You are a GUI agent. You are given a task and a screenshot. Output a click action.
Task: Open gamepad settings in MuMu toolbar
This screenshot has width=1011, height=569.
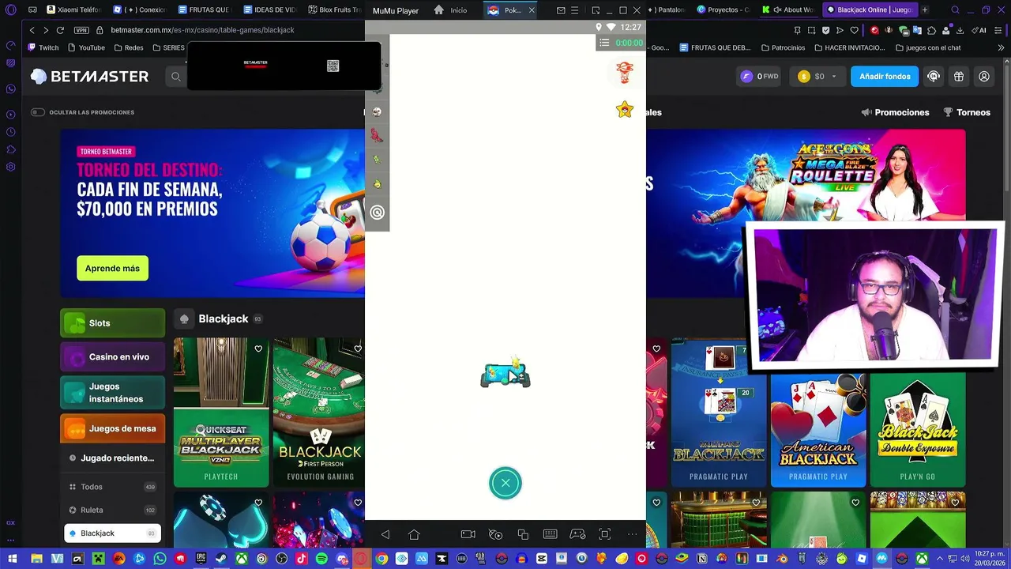point(577,535)
